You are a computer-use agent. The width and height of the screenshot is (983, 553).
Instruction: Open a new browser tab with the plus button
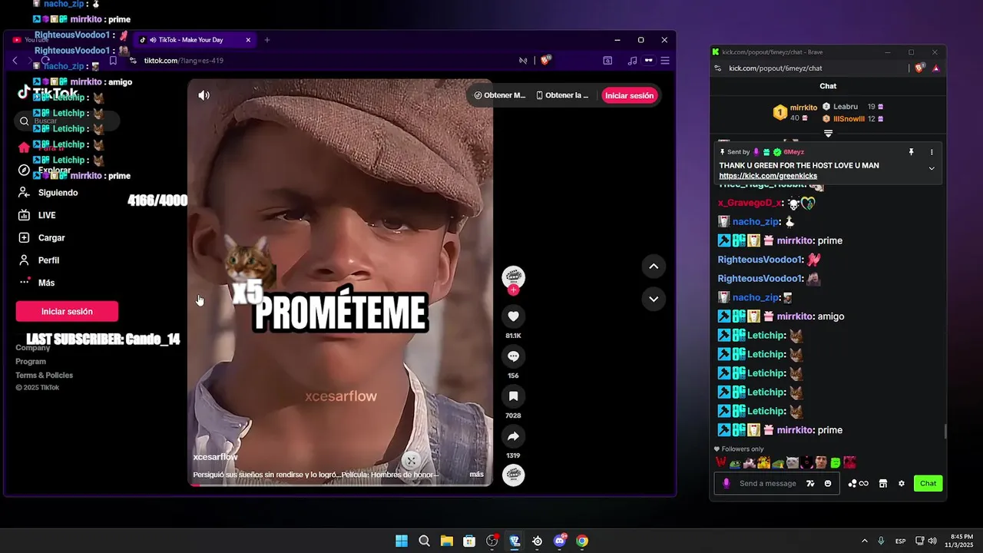[x=267, y=40]
